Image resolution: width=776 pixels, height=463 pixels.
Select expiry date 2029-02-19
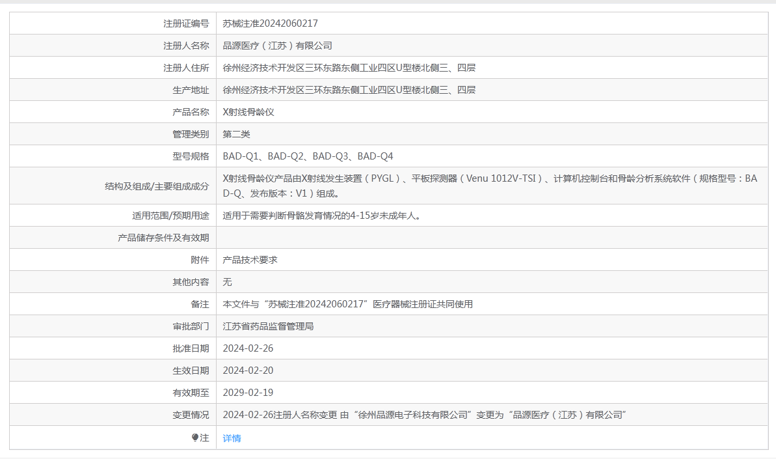[248, 393]
